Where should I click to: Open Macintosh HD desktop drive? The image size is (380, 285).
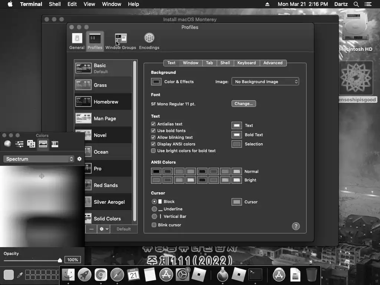click(355, 33)
